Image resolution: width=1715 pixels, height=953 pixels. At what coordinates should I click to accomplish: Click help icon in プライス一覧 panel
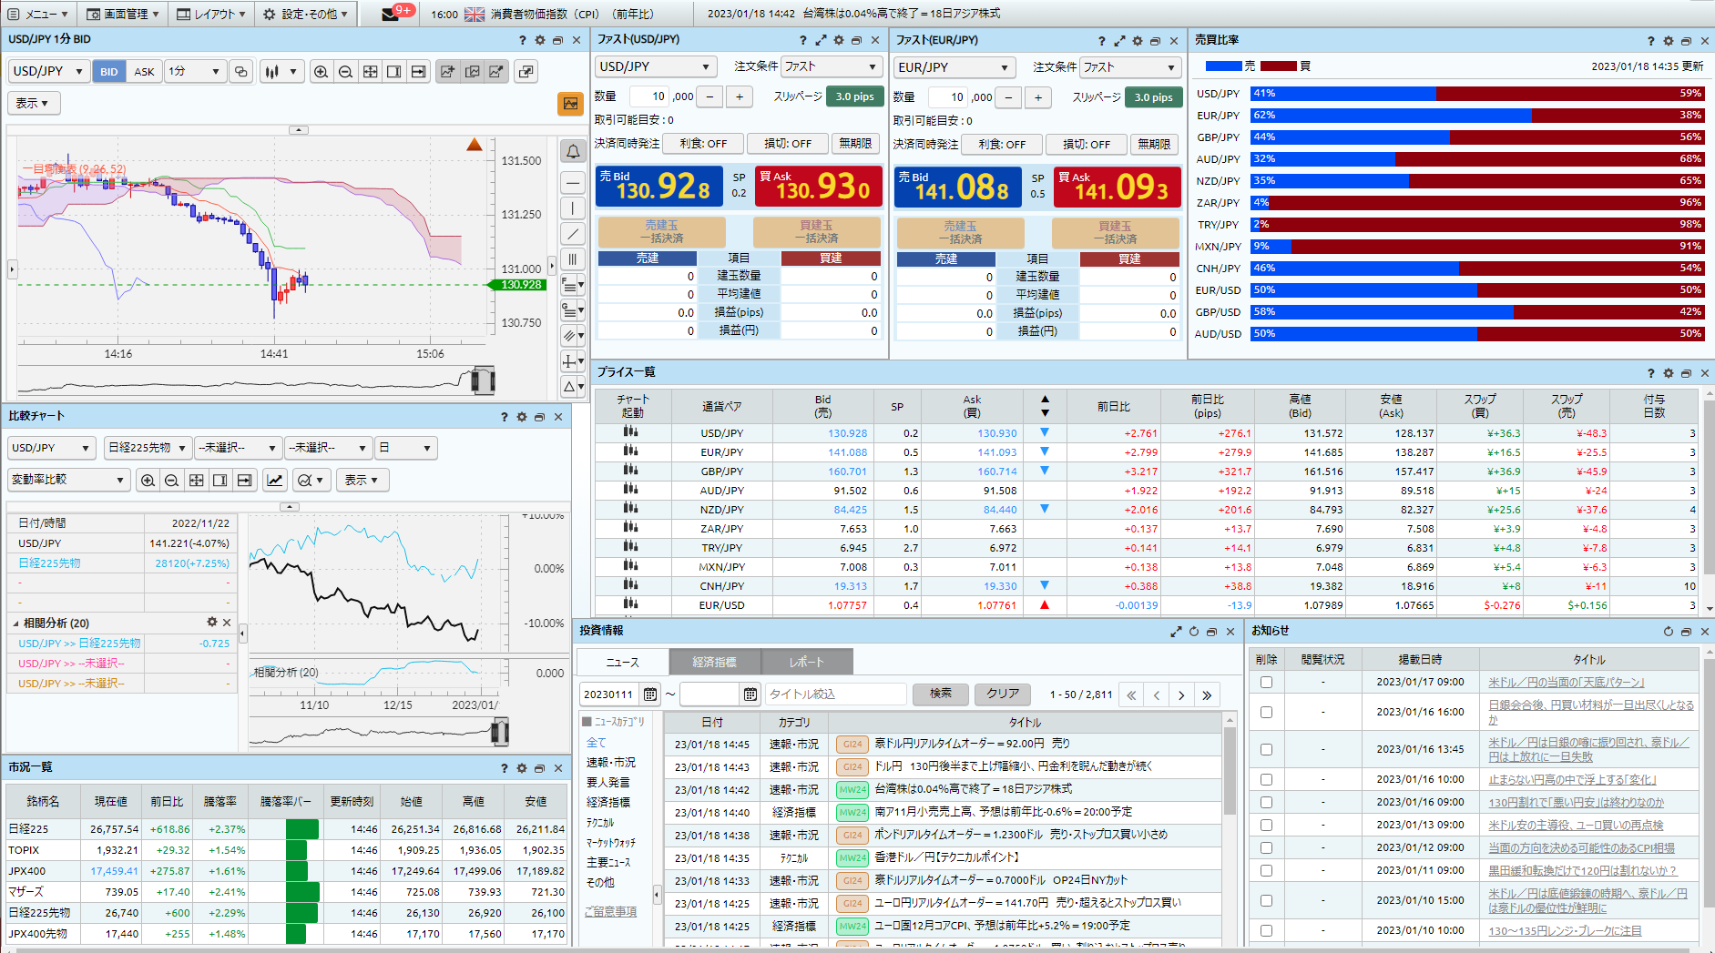coord(1650,373)
